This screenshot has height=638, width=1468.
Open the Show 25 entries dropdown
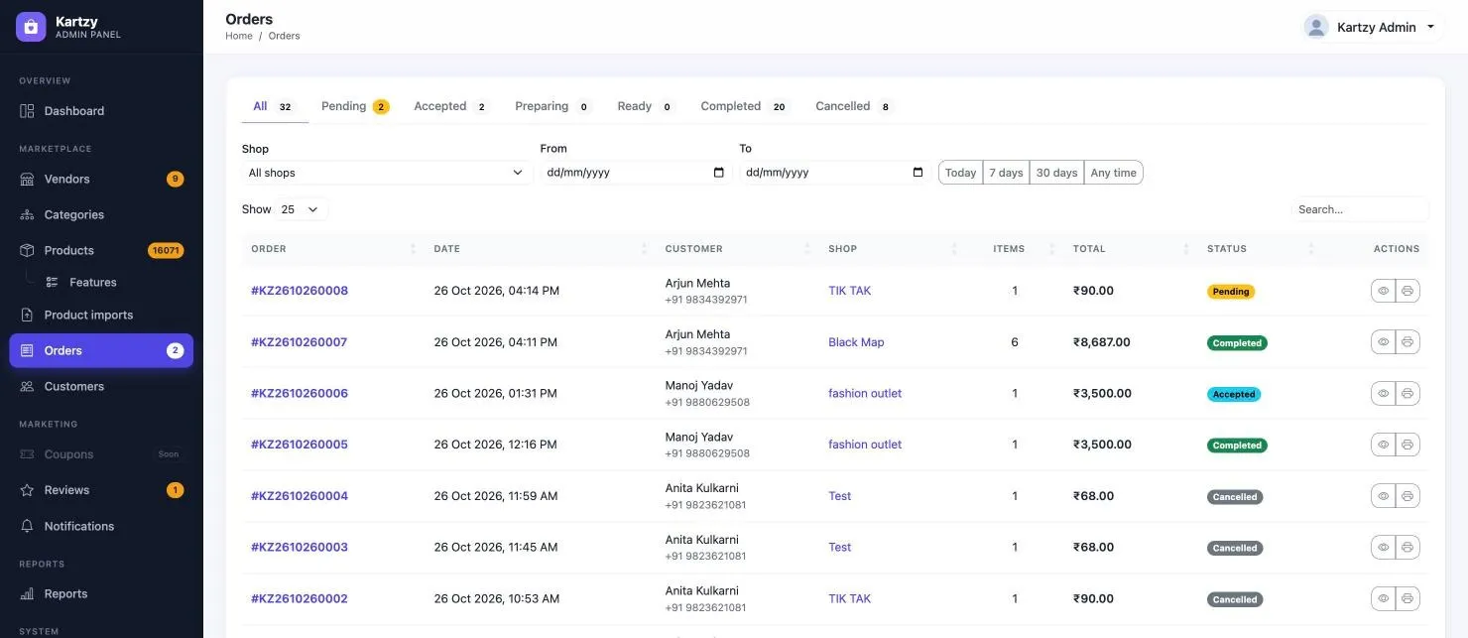pos(301,209)
